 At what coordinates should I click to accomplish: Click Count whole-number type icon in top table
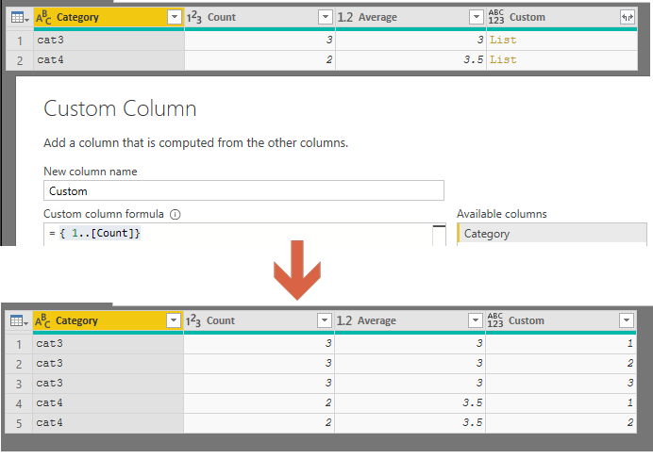point(194,18)
